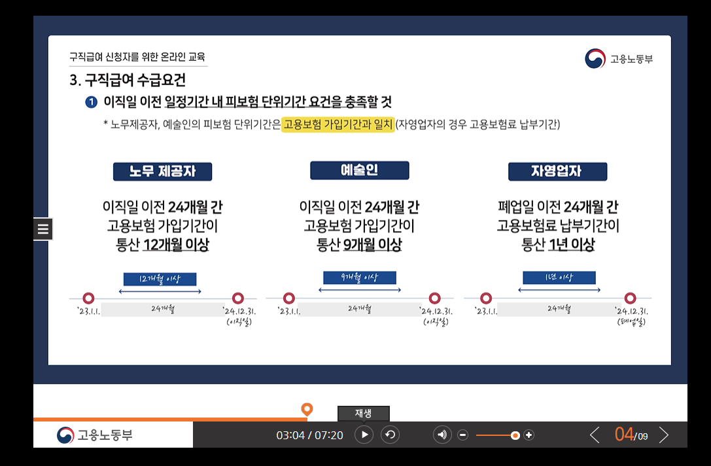Open the slide list via hamburger icon
The width and height of the screenshot is (711, 466).
click(x=43, y=229)
